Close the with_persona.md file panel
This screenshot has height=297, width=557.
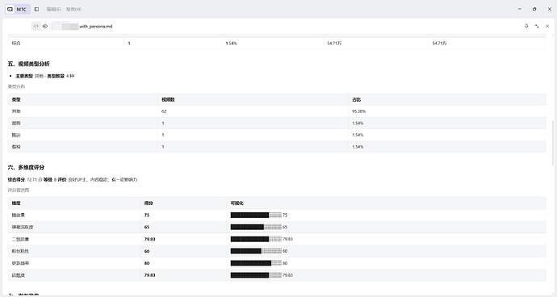pos(547,26)
